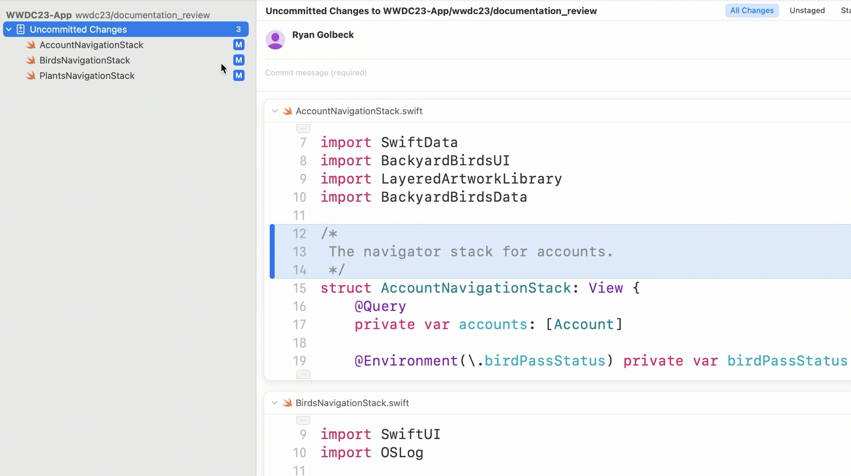The height and width of the screenshot is (476, 851).
Task: Click the Swift icon in the AccountNavigationStack.swift header
Action: (287, 111)
